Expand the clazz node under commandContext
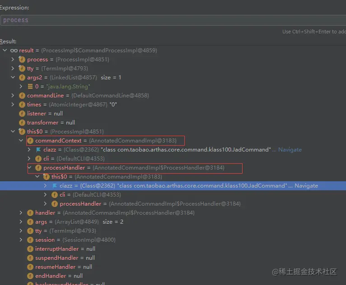 point(29,150)
